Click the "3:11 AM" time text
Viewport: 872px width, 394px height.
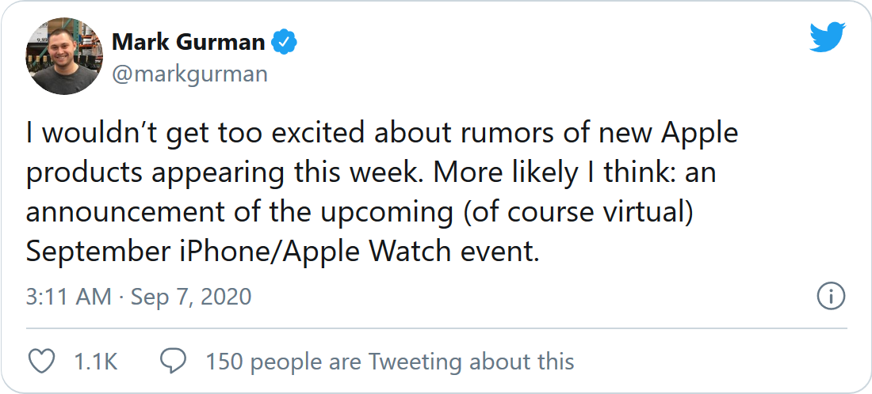[x=68, y=297]
